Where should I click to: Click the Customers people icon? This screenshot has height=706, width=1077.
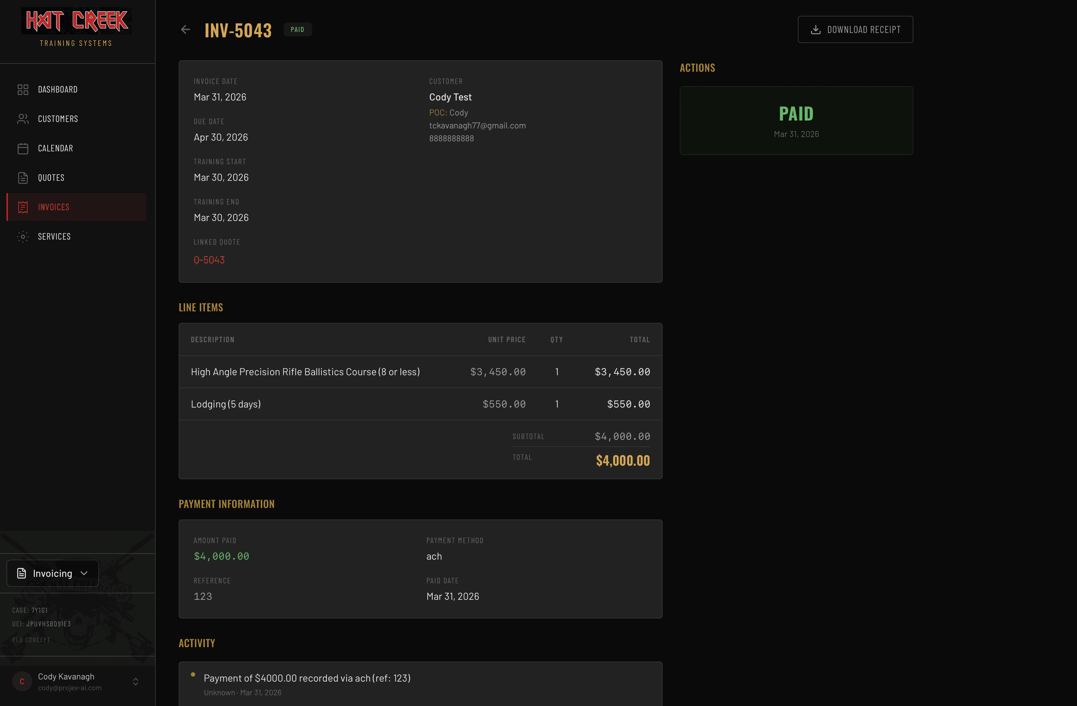[x=23, y=119]
